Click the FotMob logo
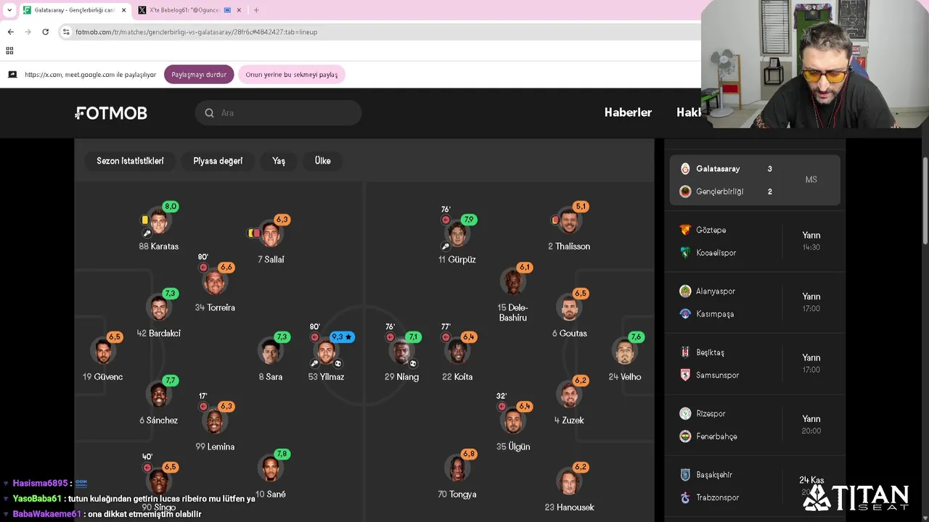The height and width of the screenshot is (522, 929). 111,113
